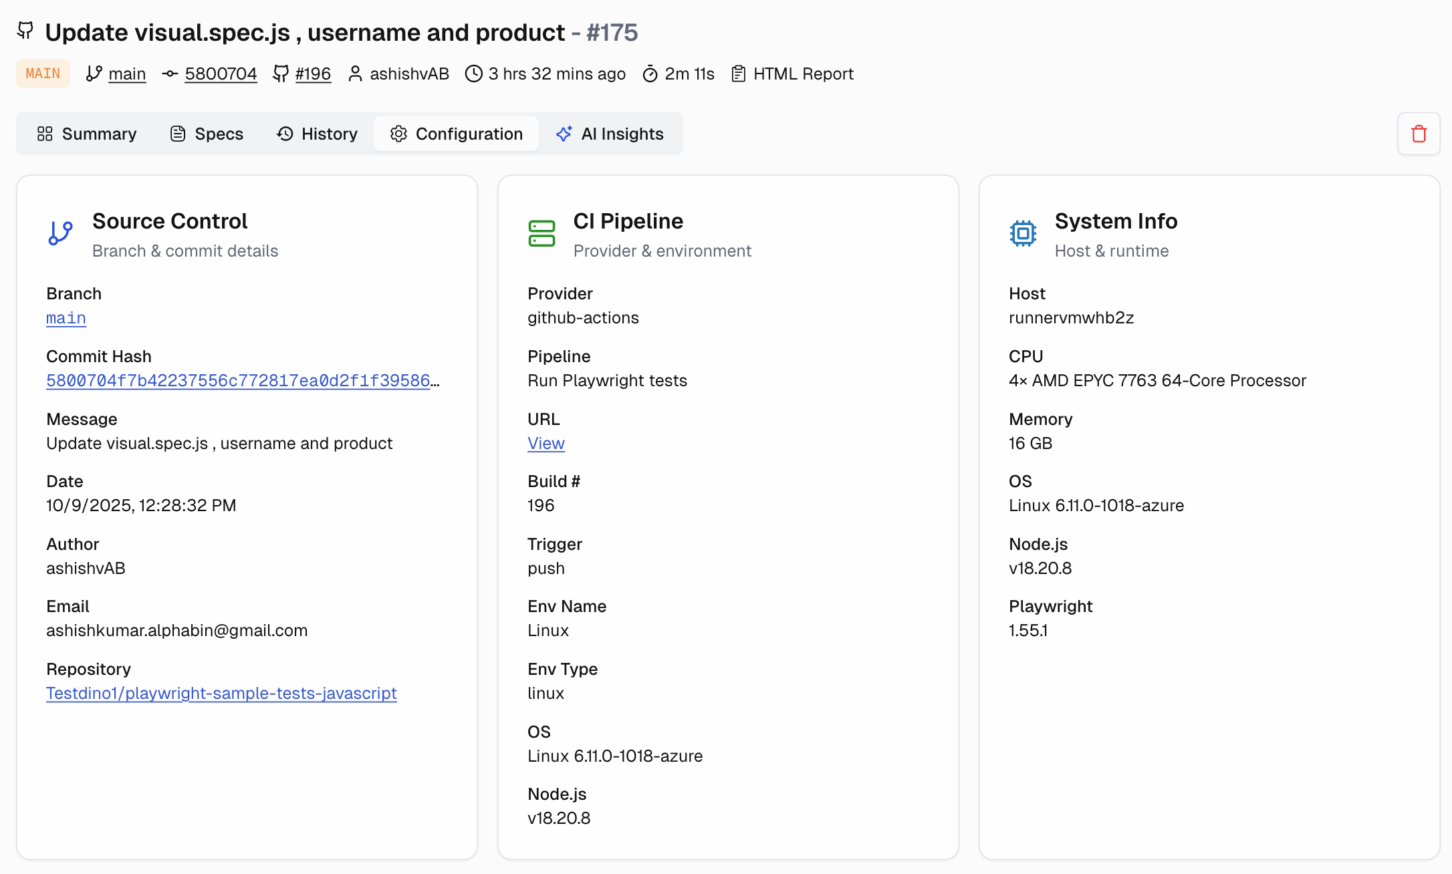Screen dimensions: 1452x874
Task: Click the Source Control branch icon
Action: pos(60,233)
